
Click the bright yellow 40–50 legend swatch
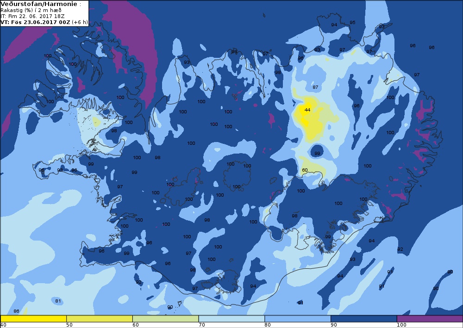point(33,319)
